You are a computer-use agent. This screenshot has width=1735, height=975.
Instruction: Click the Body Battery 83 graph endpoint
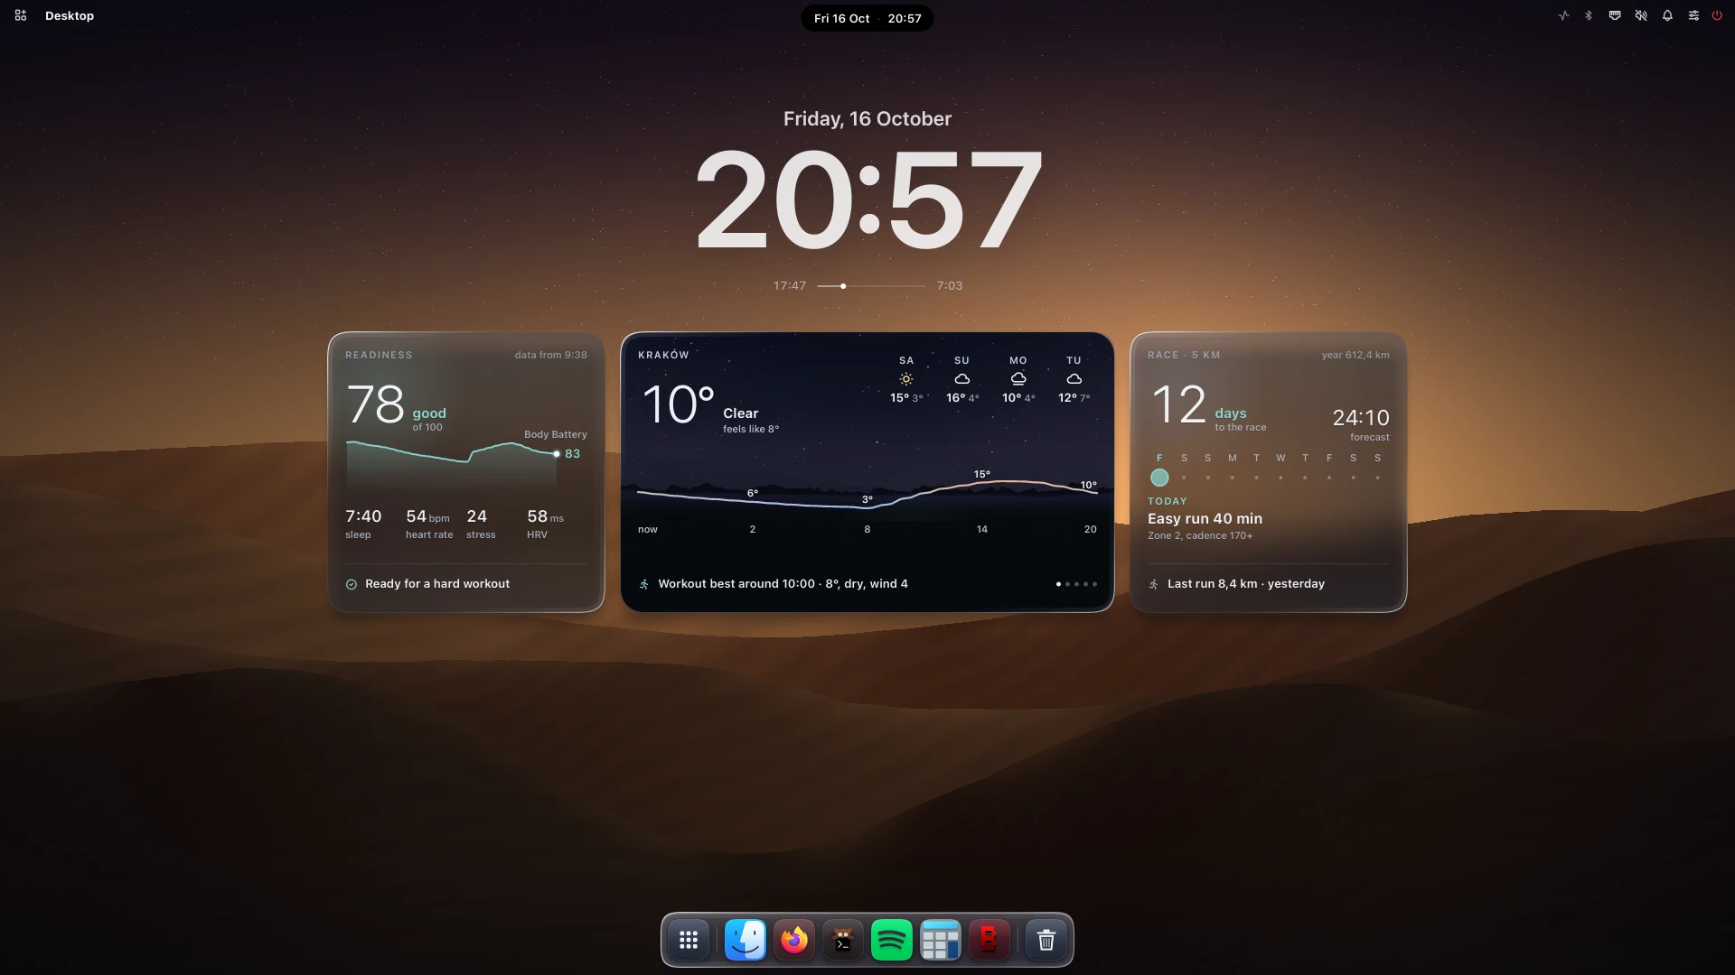557,454
